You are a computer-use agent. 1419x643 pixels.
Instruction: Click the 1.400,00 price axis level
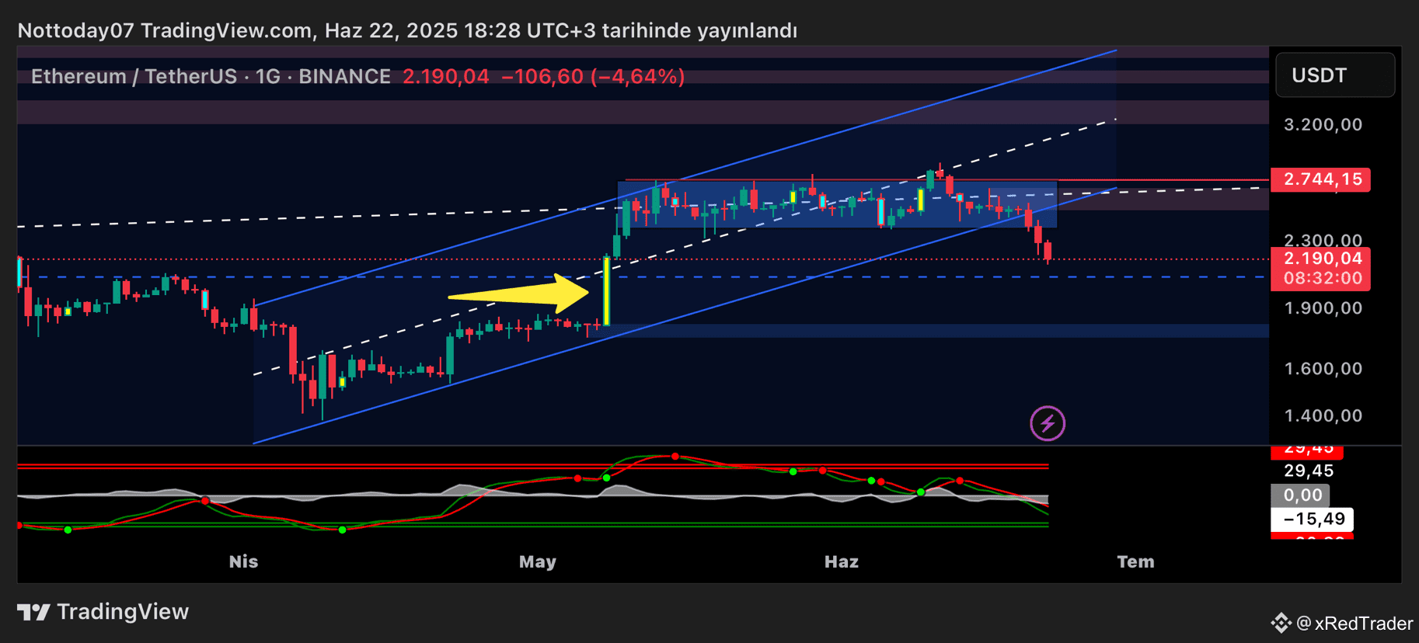click(1323, 415)
